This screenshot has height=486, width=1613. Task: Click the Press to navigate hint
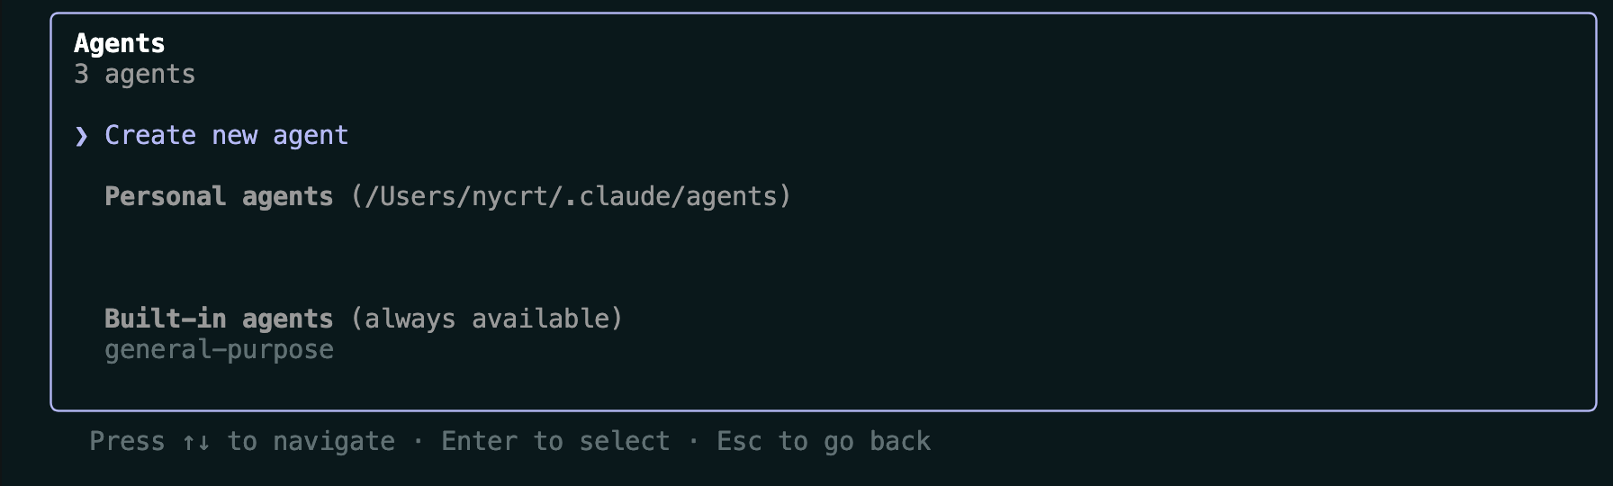[x=242, y=441]
